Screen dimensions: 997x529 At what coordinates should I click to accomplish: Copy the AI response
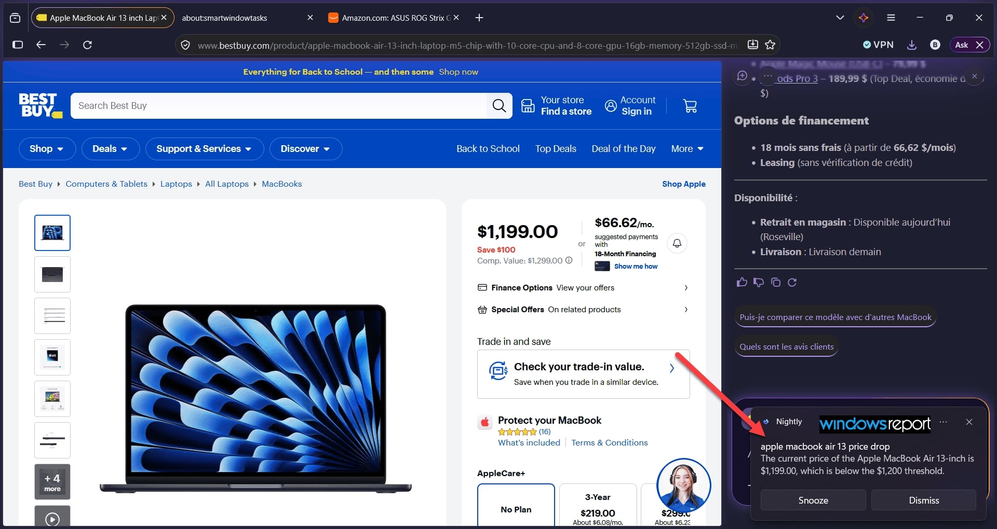coord(776,282)
